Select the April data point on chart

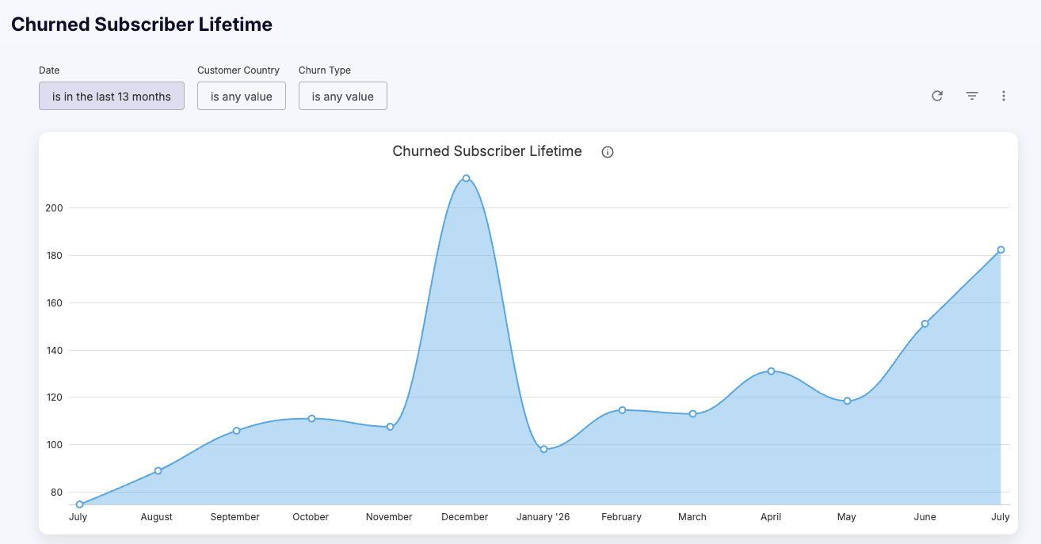point(771,371)
